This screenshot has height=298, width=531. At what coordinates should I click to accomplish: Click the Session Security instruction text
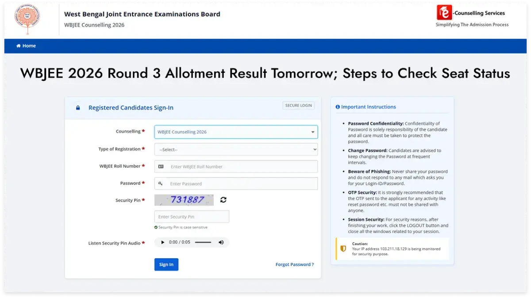(x=398, y=226)
